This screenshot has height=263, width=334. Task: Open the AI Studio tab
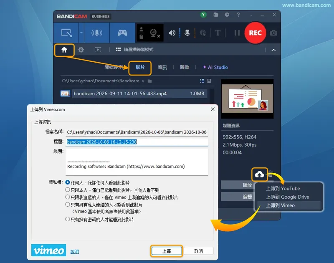tap(215, 68)
